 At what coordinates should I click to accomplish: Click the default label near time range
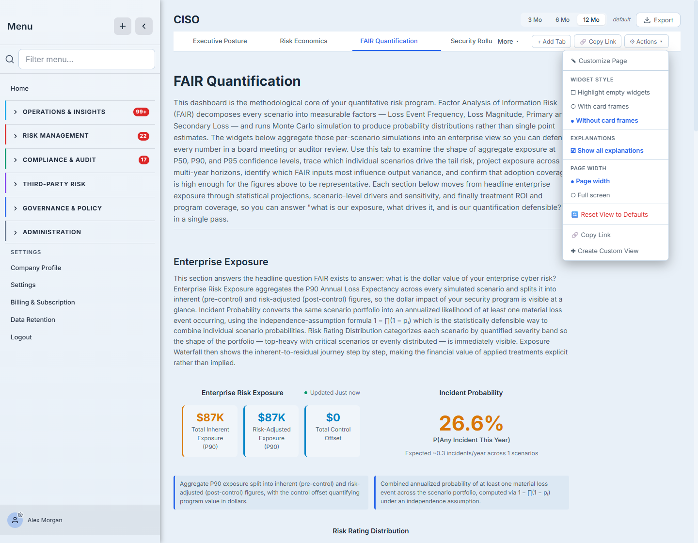tap(621, 20)
